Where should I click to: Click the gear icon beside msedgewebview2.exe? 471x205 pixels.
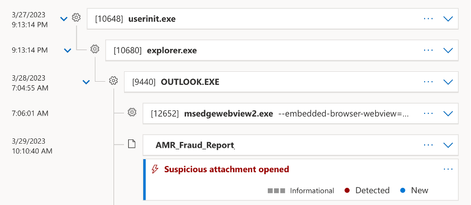[132, 112]
